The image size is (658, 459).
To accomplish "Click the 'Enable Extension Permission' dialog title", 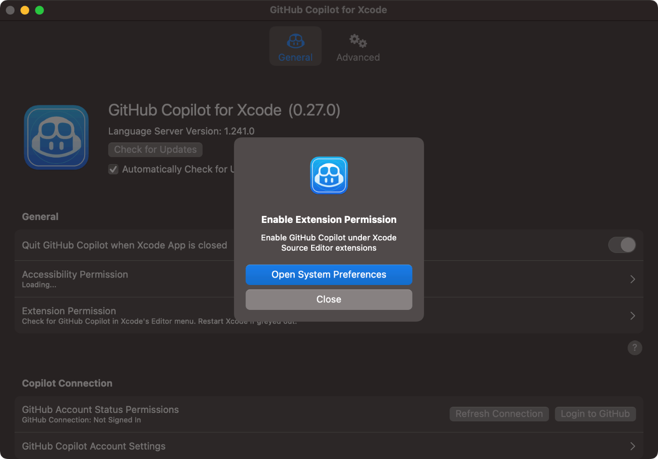I will (x=329, y=220).
